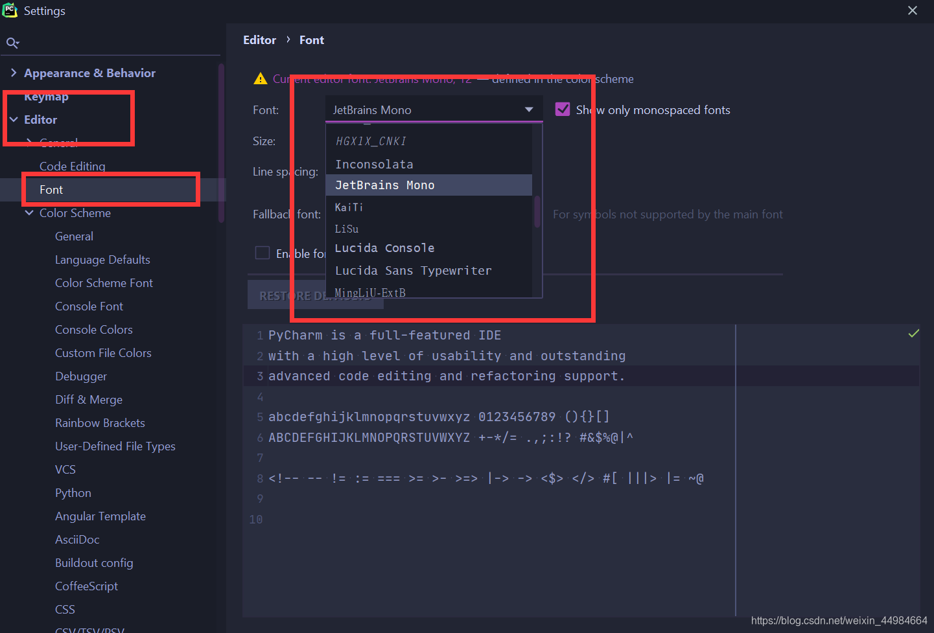Select Lucida Console in the font list
The image size is (934, 633).
pyautogui.click(x=428, y=248)
